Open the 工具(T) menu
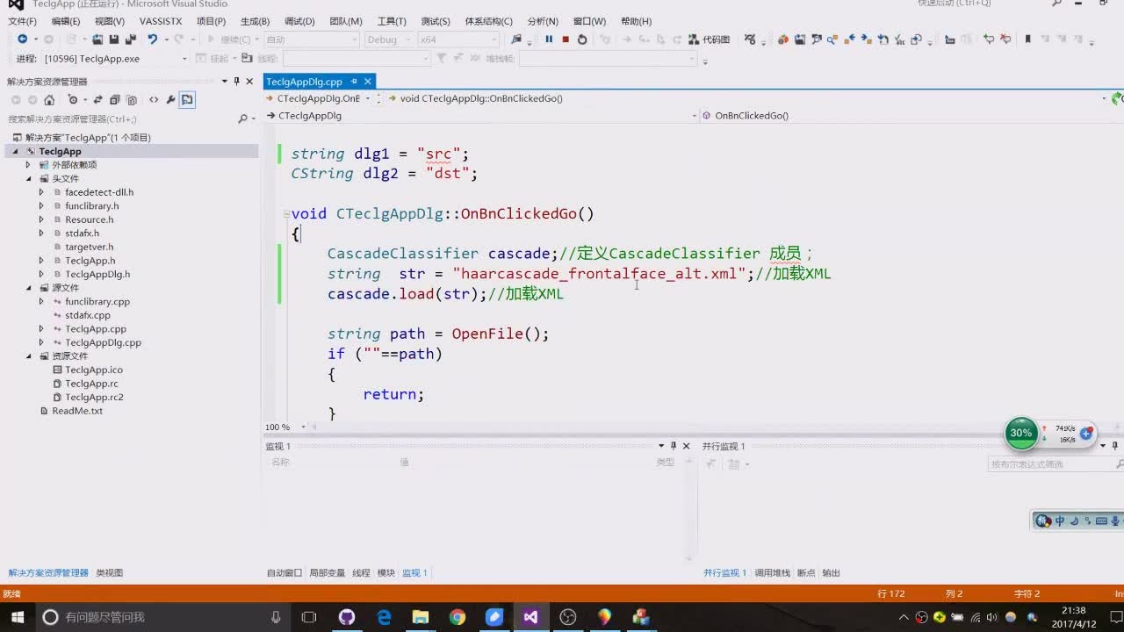This screenshot has width=1124, height=632. (392, 21)
